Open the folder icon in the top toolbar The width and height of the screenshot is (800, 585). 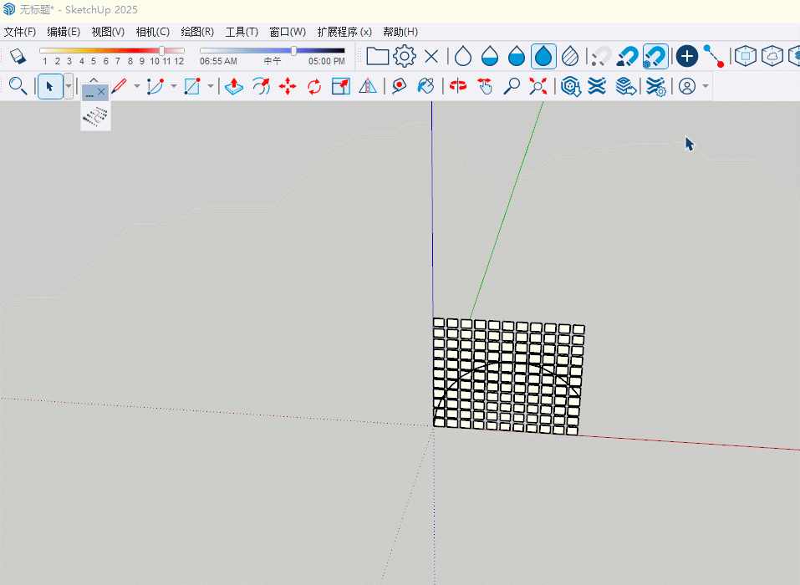[x=378, y=56]
